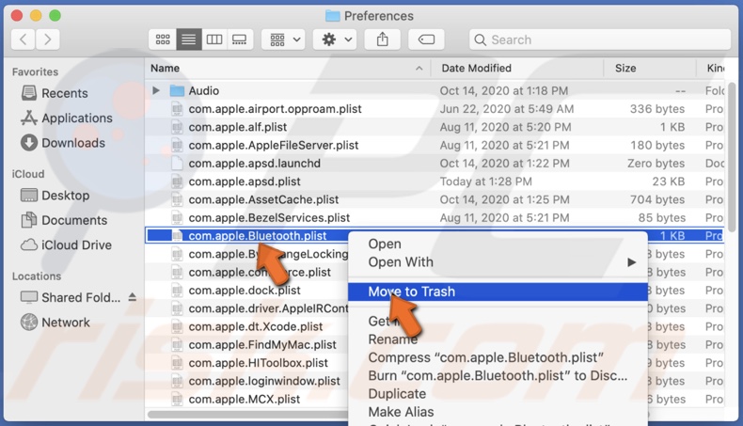Sort by the Size column header
The width and height of the screenshot is (743, 426).
pos(625,69)
